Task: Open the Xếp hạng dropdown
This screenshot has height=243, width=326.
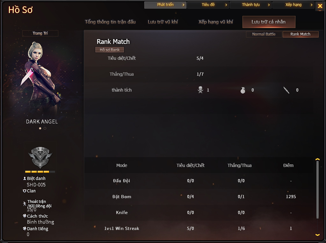Action: pos(293,5)
